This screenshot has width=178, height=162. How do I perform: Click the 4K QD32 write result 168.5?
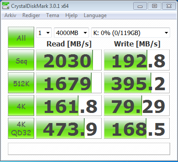click(137, 128)
